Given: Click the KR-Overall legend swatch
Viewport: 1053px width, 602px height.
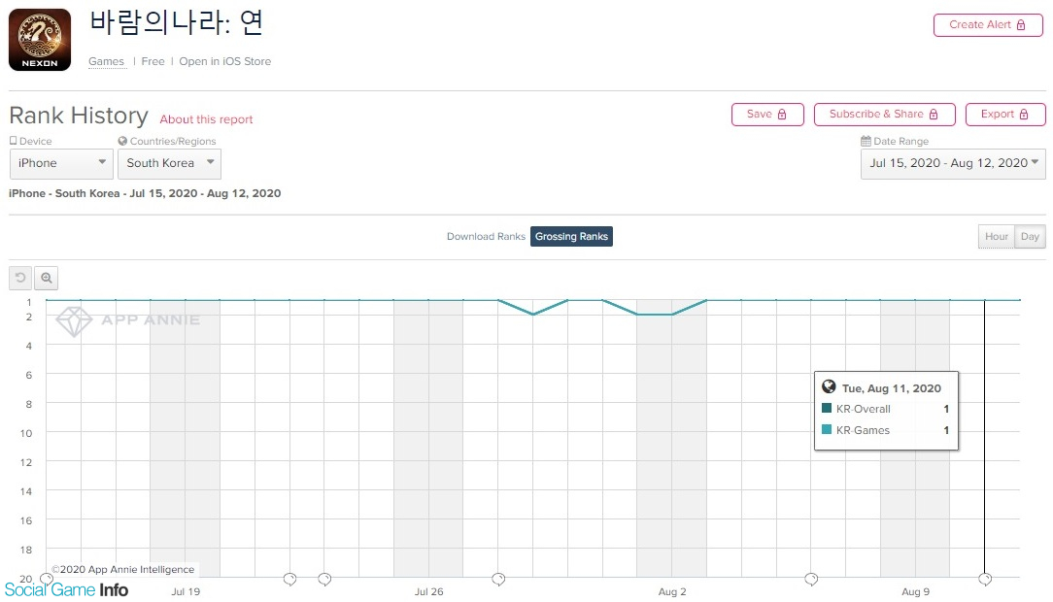Looking at the screenshot, I should (x=827, y=408).
